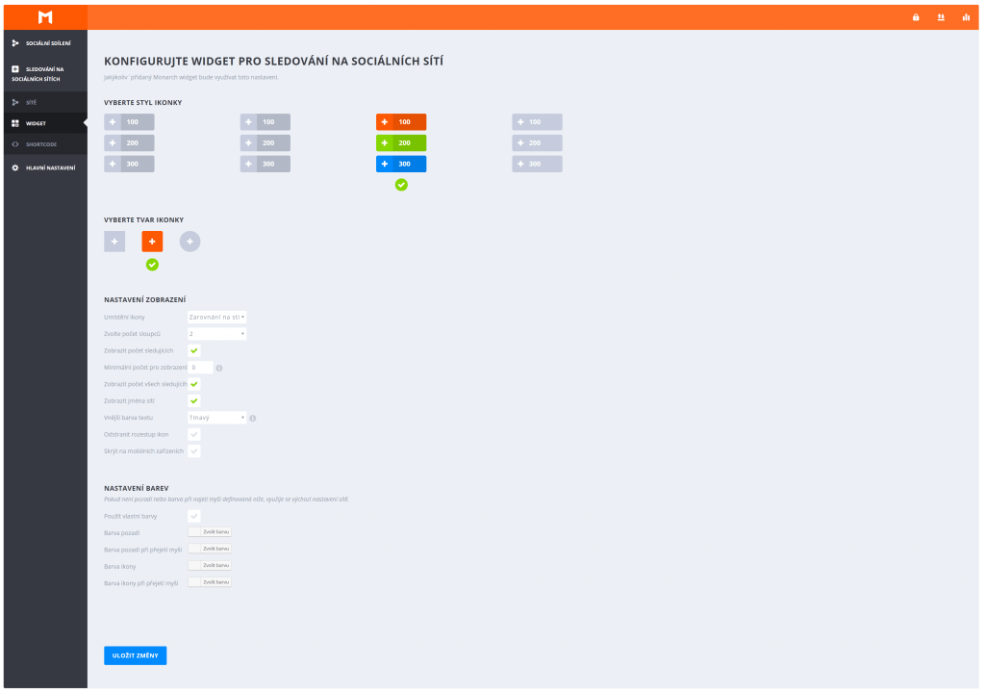Open the Vnější barva textu dropdown

(x=216, y=418)
